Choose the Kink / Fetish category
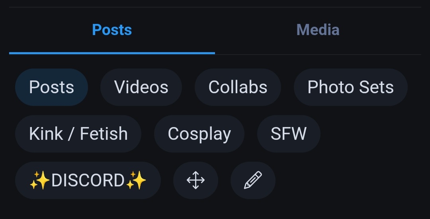 click(78, 134)
